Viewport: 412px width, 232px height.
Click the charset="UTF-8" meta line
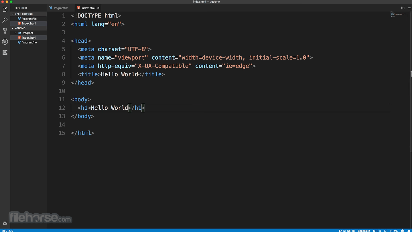coord(115,49)
